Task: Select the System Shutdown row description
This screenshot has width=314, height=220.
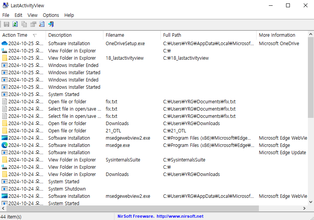Action: click(67, 189)
